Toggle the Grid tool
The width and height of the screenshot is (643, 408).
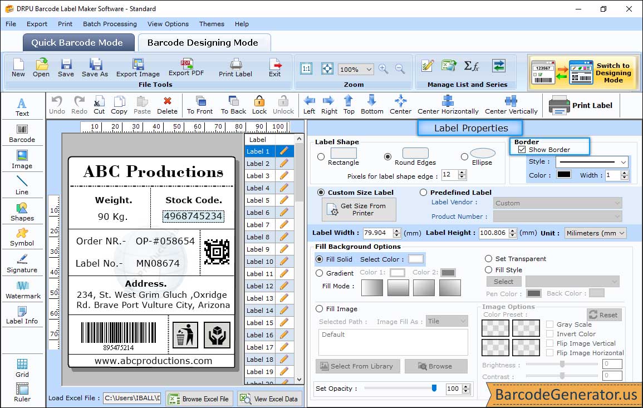22,368
